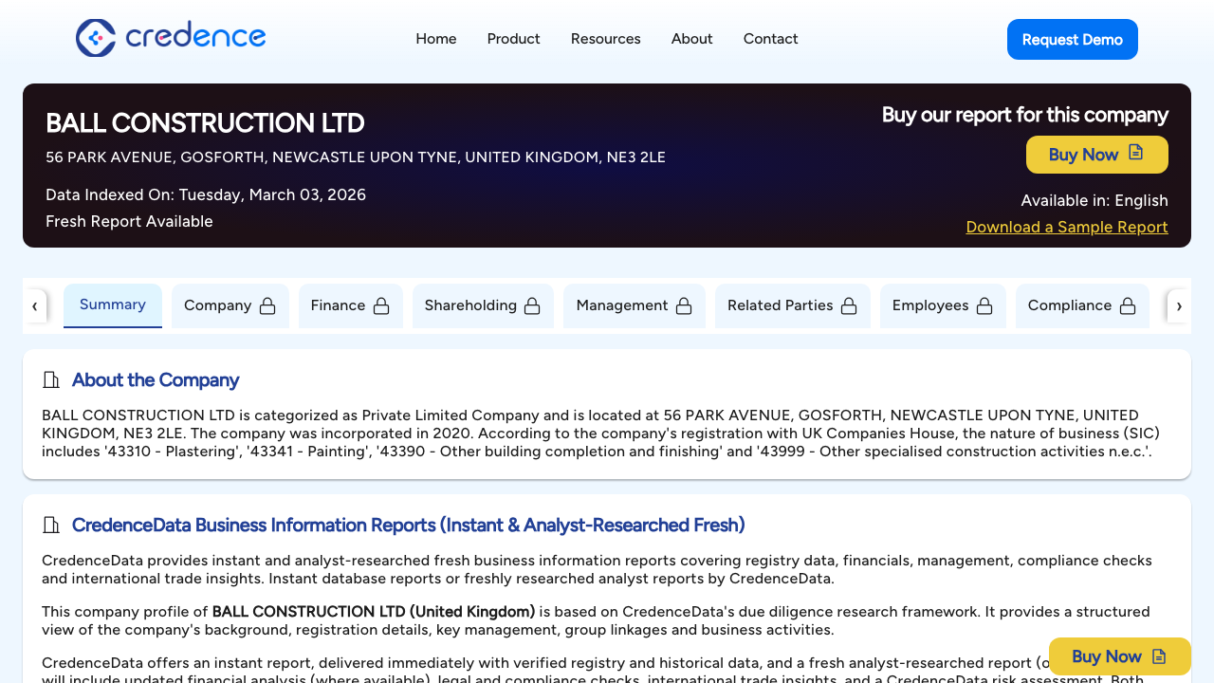Click the lock icon on Finance tab
This screenshot has width=1214, height=683.
(381, 305)
